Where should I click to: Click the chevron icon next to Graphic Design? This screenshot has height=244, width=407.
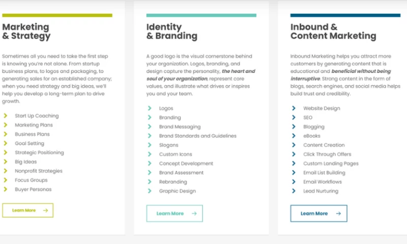click(150, 191)
